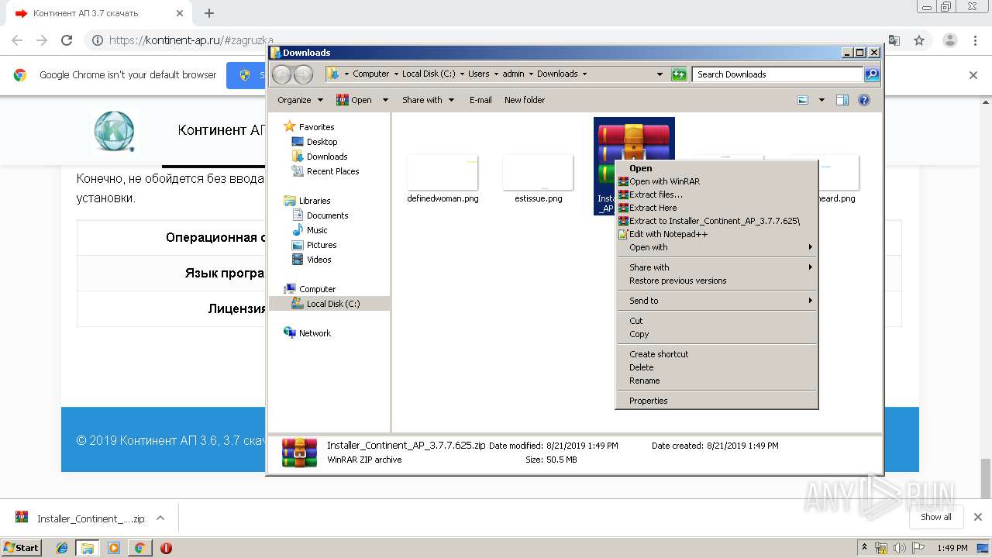
Task: Open view options dropdown arrow
Action: (821, 100)
